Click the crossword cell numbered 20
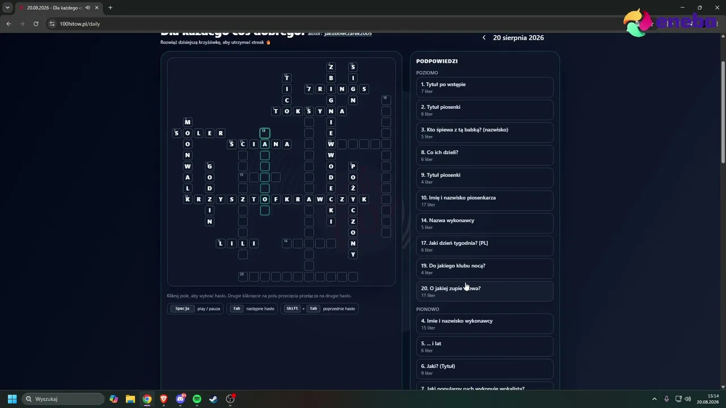This screenshot has height=408, width=726. point(242,277)
